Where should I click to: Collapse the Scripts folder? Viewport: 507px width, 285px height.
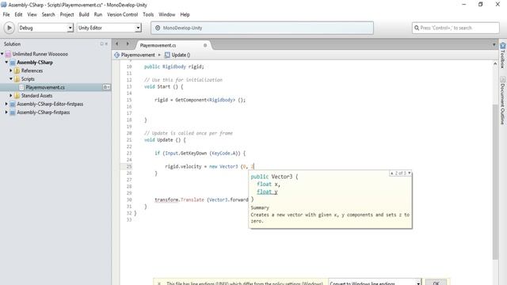[10, 79]
